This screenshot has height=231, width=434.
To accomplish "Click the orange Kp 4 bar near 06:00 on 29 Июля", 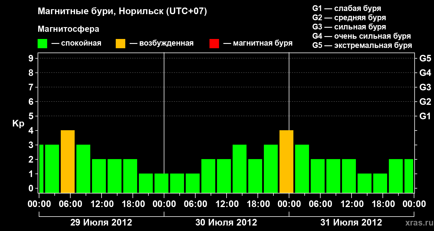I will (68, 161).
